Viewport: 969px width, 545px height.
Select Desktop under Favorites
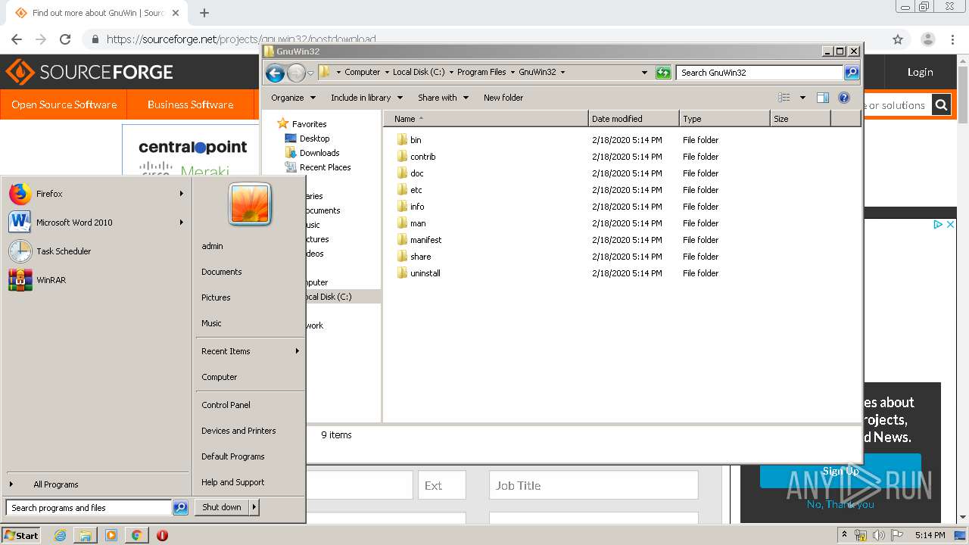(x=307, y=139)
